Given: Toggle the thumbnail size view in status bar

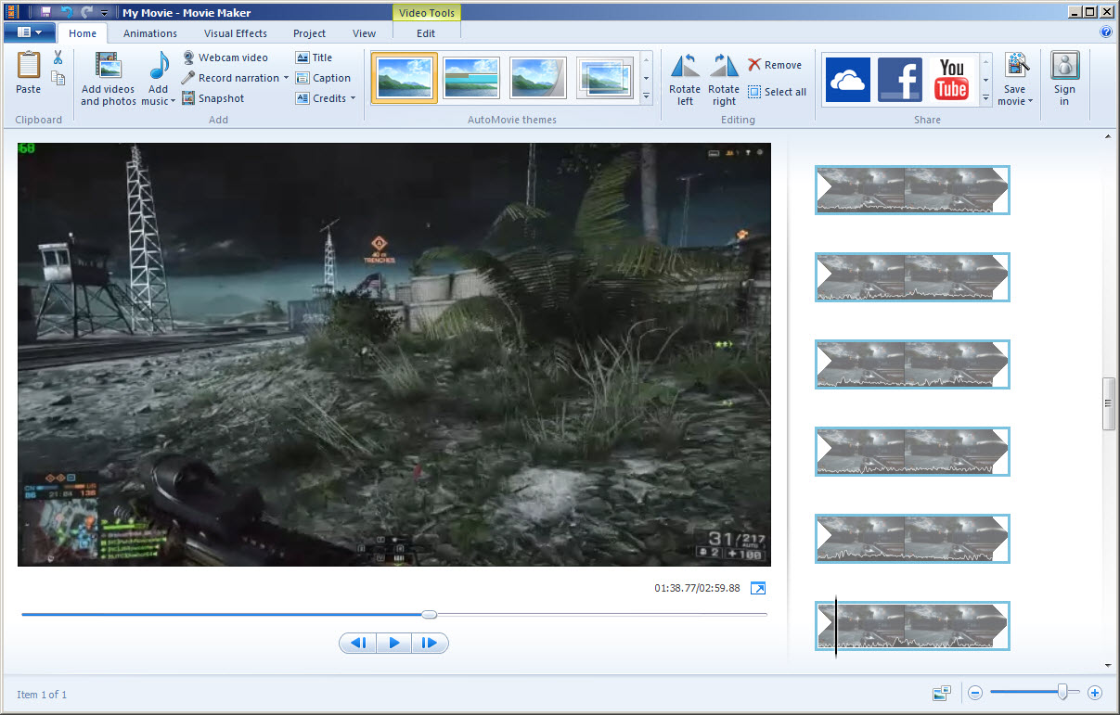Looking at the screenshot, I should click(x=942, y=693).
